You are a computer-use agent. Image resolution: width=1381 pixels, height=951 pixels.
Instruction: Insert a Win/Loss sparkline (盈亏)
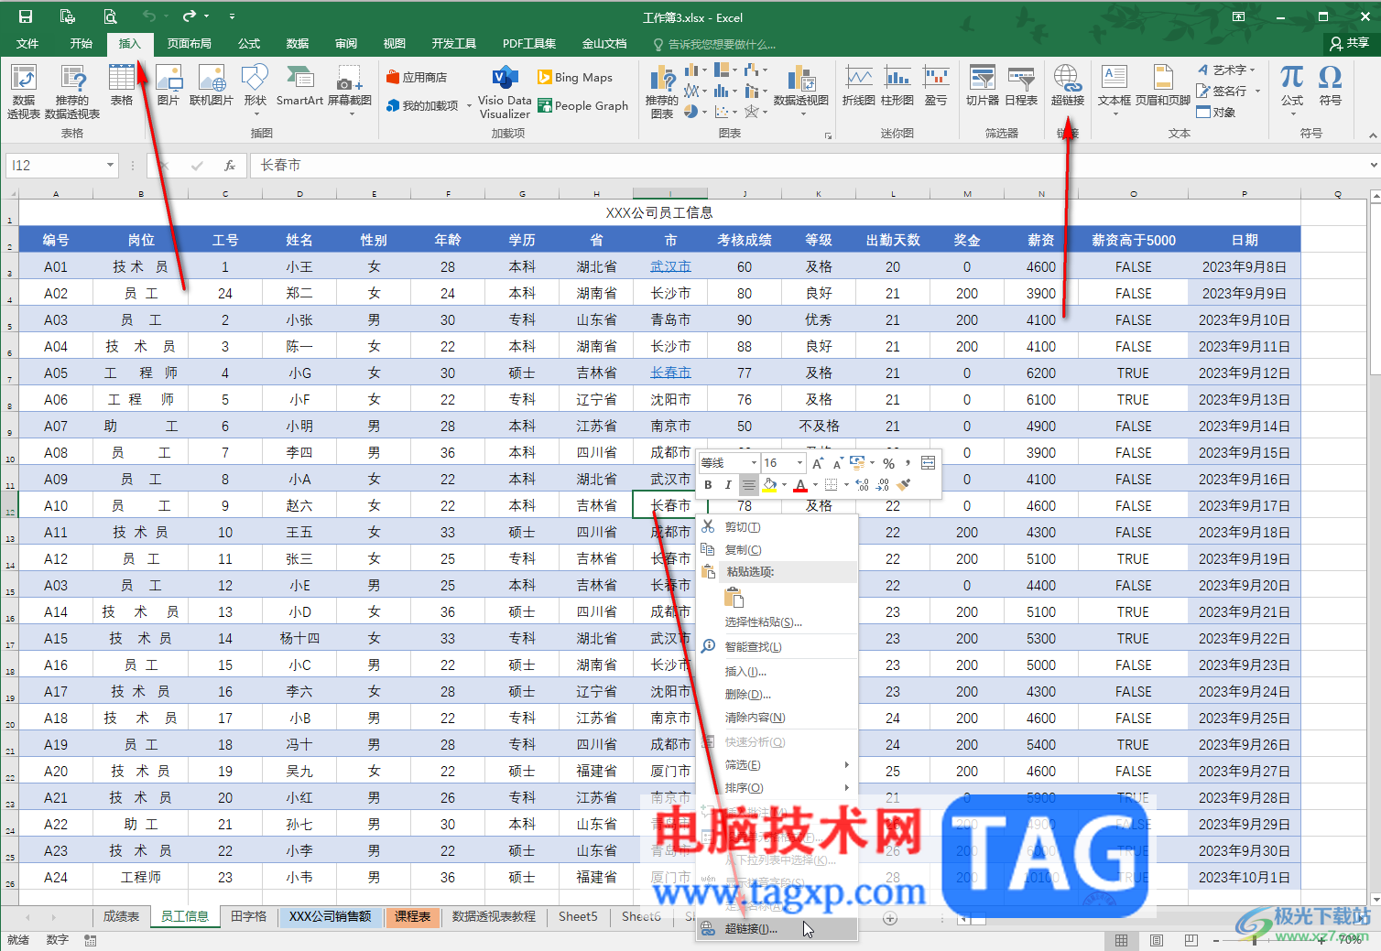coord(936,85)
